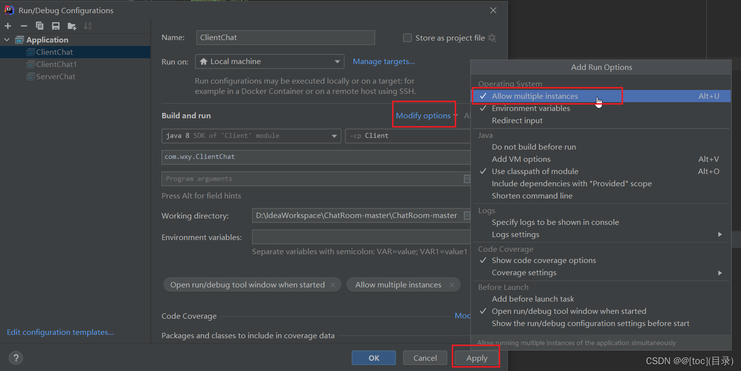Click expand icon in Program arguments field
Viewport: 741px width, 371px height.
[467, 179]
